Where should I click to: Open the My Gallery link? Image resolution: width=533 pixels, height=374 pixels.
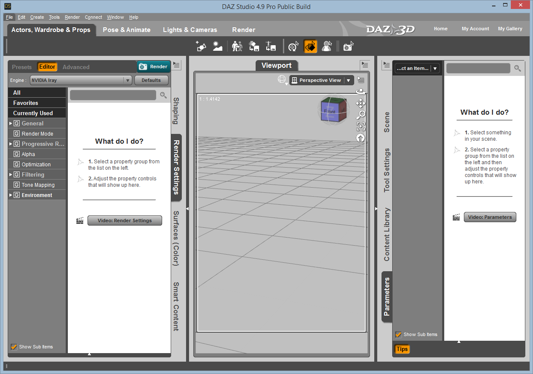coord(510,29)
